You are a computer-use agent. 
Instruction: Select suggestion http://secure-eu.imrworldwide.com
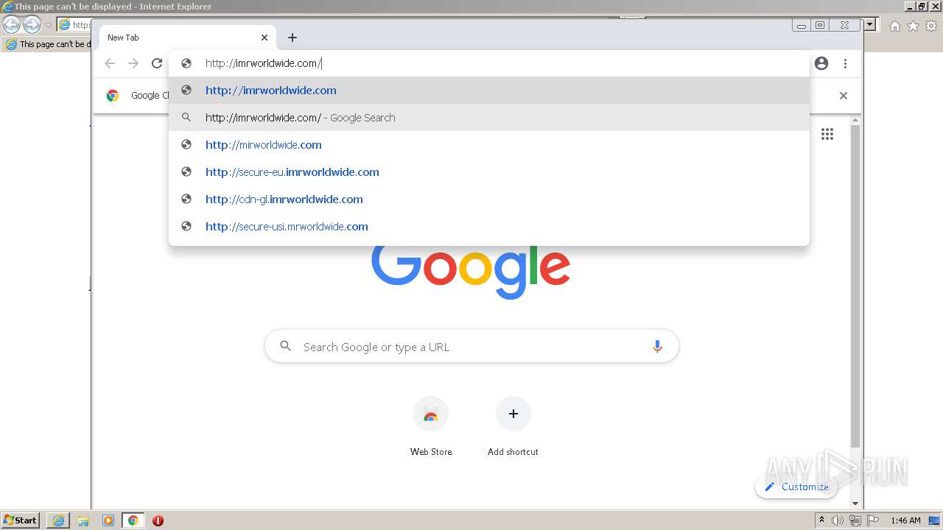pos(489,172)
